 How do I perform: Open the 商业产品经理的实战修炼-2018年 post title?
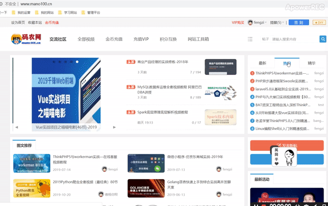162,62
